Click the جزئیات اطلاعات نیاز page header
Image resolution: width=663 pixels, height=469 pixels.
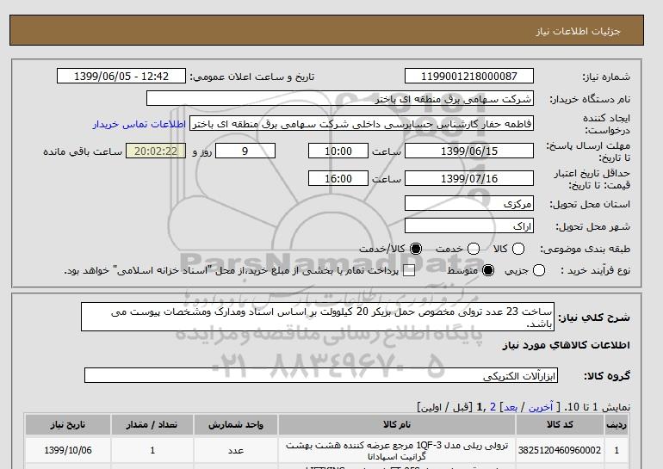(x=578, y=32)
